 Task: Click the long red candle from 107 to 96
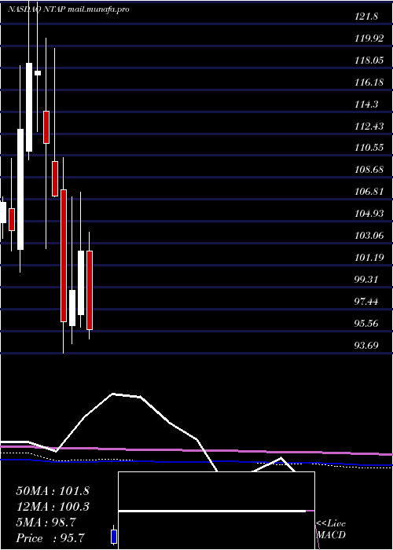(x=64, y=255)
